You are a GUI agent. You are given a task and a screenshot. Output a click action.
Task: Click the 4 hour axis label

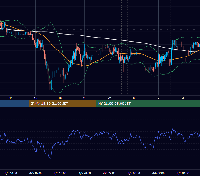[x=183, y=98]
